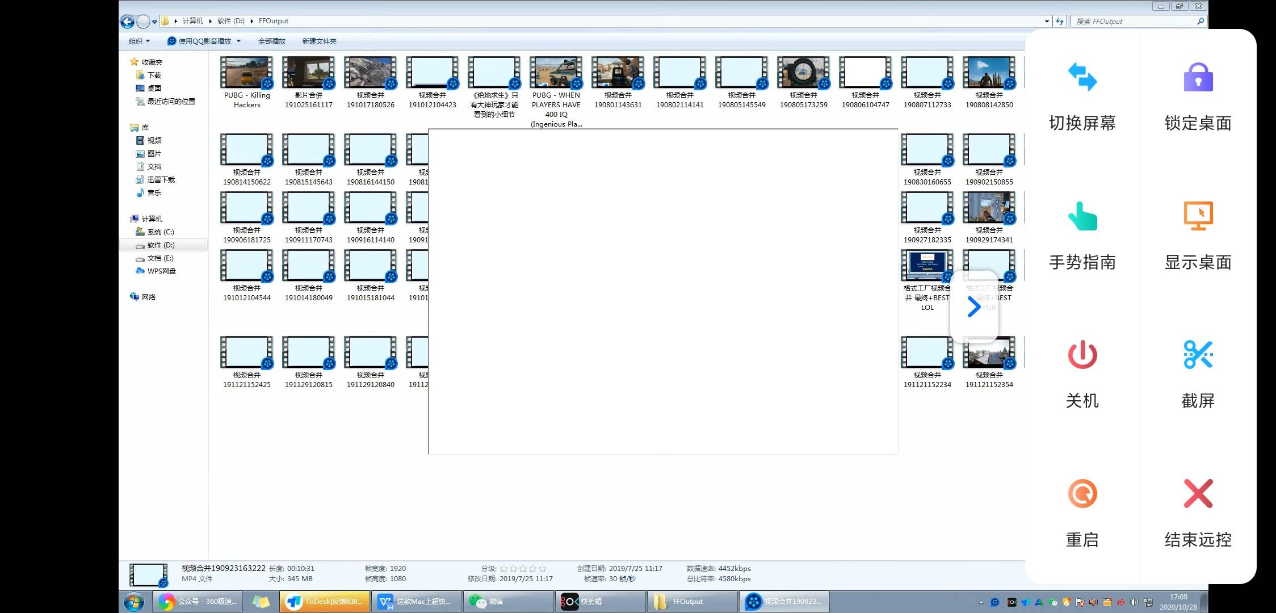1276x613 pixels.
Task: Select the 文档 library in the sidebar
Action: click(x=149, y=166)
